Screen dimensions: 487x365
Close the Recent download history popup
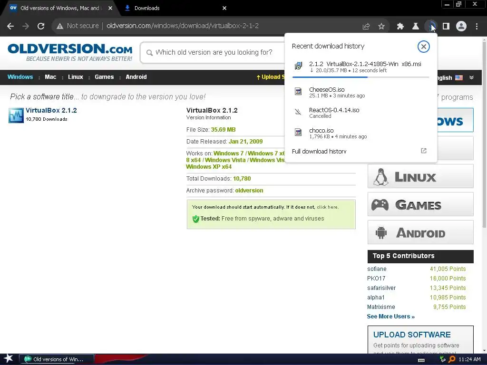coord(423,47)
